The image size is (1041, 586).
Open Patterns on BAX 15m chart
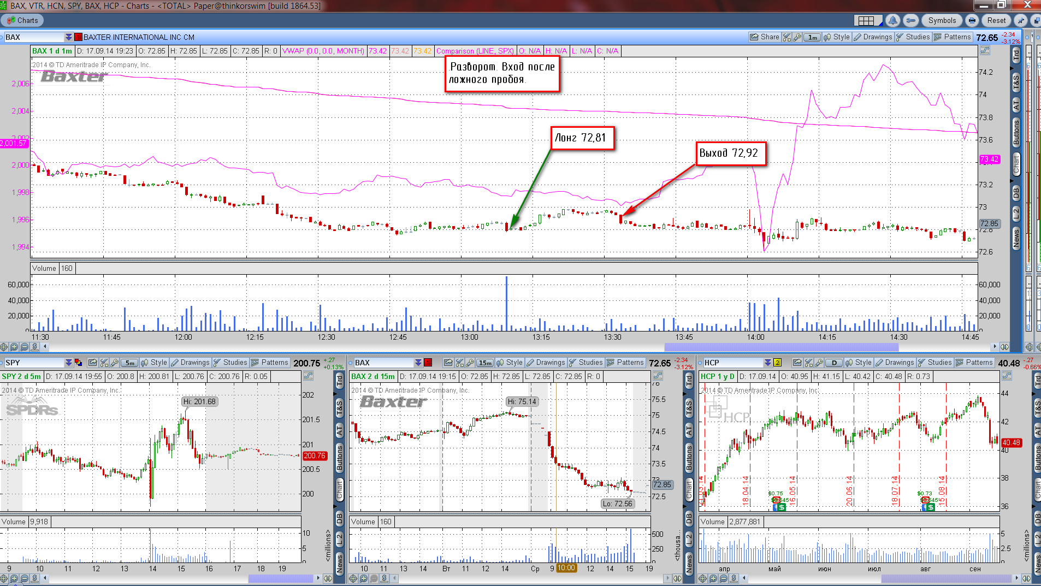pos(625,363)
